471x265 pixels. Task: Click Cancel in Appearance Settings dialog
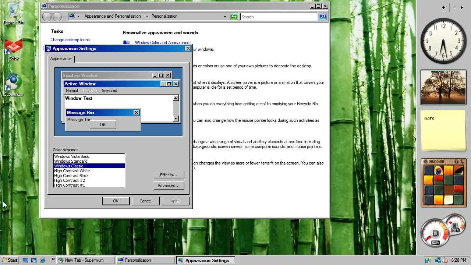pyautogui.click(x=145, y=201)
